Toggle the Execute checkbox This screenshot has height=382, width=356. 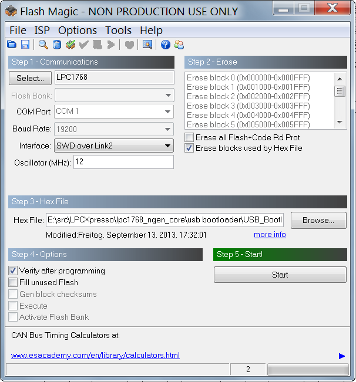pos(13,306)
